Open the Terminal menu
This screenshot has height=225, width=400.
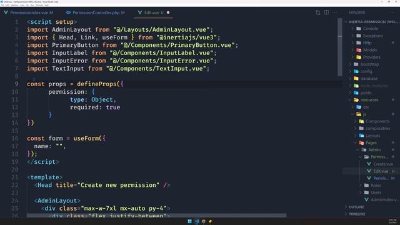[x=39, y=5]
